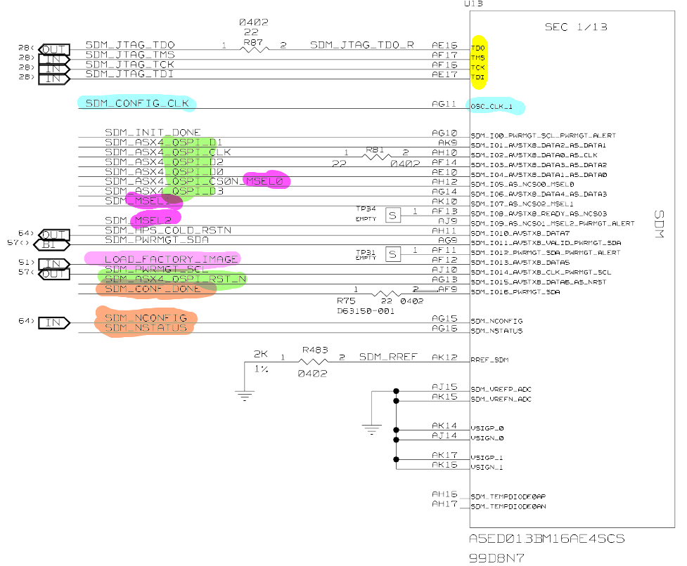The height and width of the screenshot is (566, 687).
Task: Click the VSIGP_0 pin name
Action: 487,428
